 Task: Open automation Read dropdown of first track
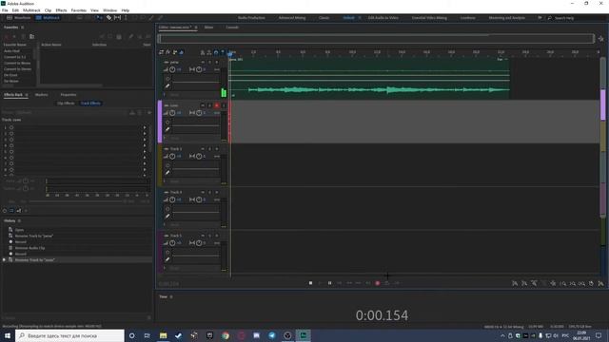194,95
